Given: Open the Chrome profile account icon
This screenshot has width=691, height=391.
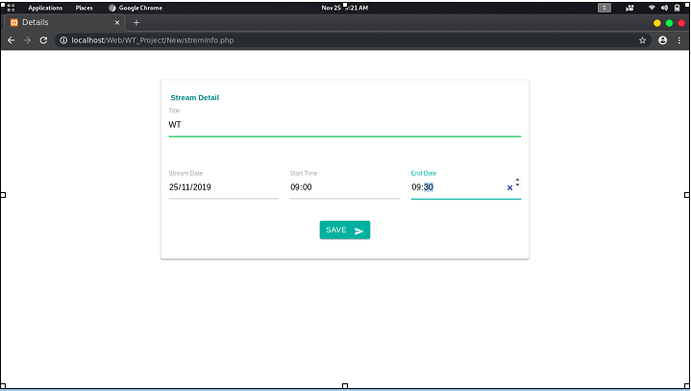Looking at the screenshot, I should [662, 40].
